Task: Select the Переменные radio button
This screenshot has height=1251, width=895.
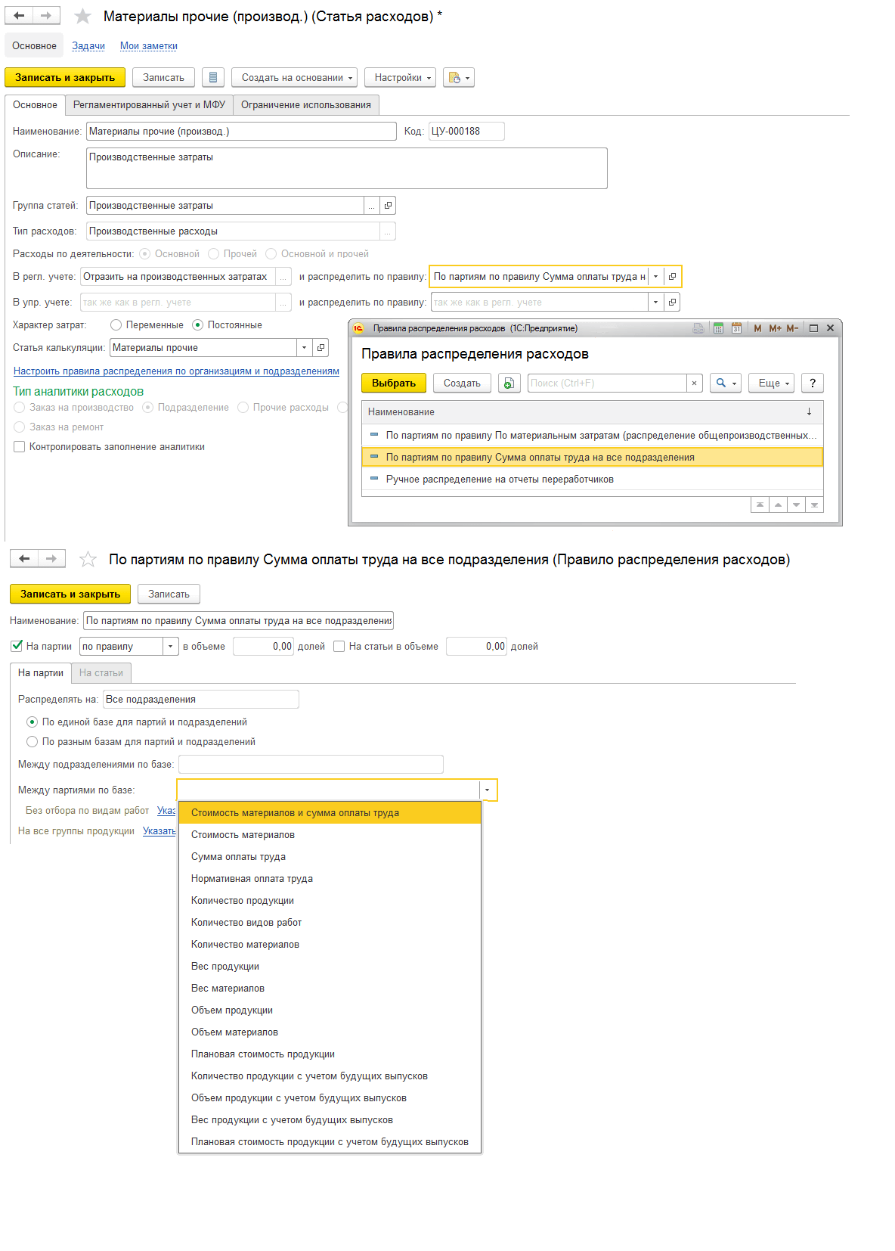Action: pos(116,325)
